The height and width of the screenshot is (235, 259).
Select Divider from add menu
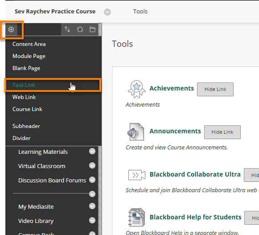[x=21, y=138]
